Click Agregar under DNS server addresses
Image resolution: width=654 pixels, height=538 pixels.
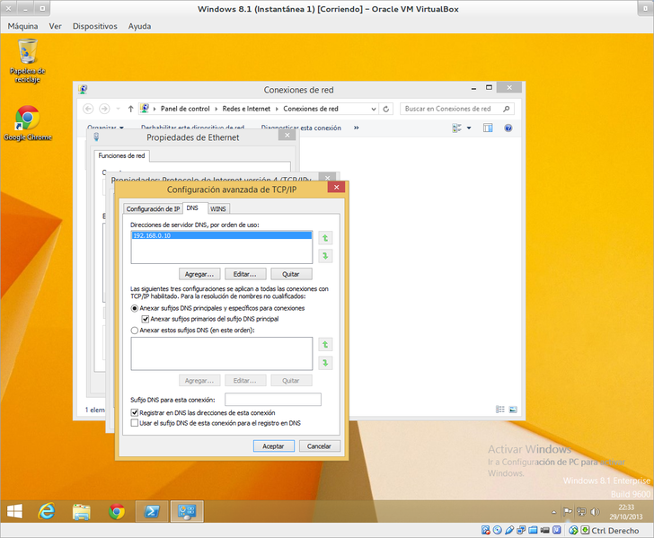click(199, 275)
